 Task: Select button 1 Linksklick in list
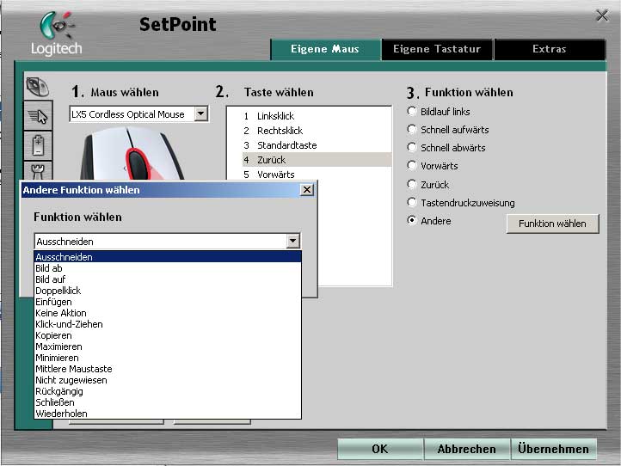(x=317, y=116)
